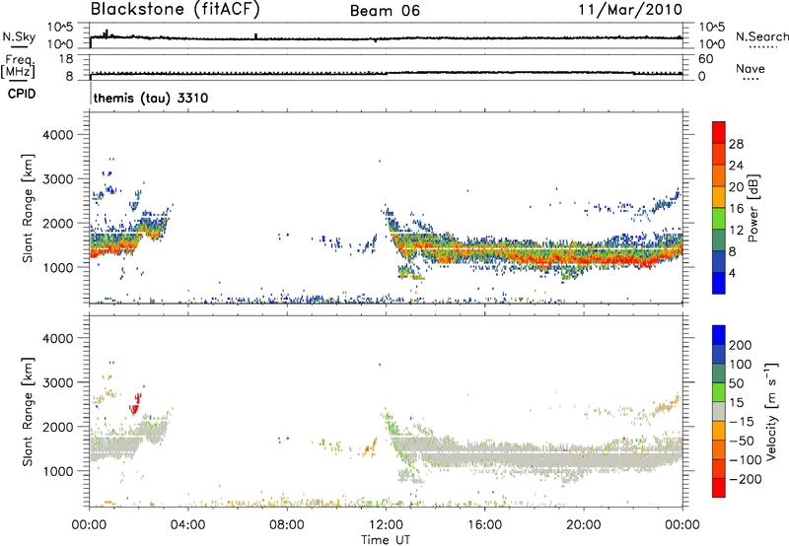The width and height of the screenshot is (789, 546).
Task: Select the 'themis (tau) 3310' control program text
Action: click(151, 98)
